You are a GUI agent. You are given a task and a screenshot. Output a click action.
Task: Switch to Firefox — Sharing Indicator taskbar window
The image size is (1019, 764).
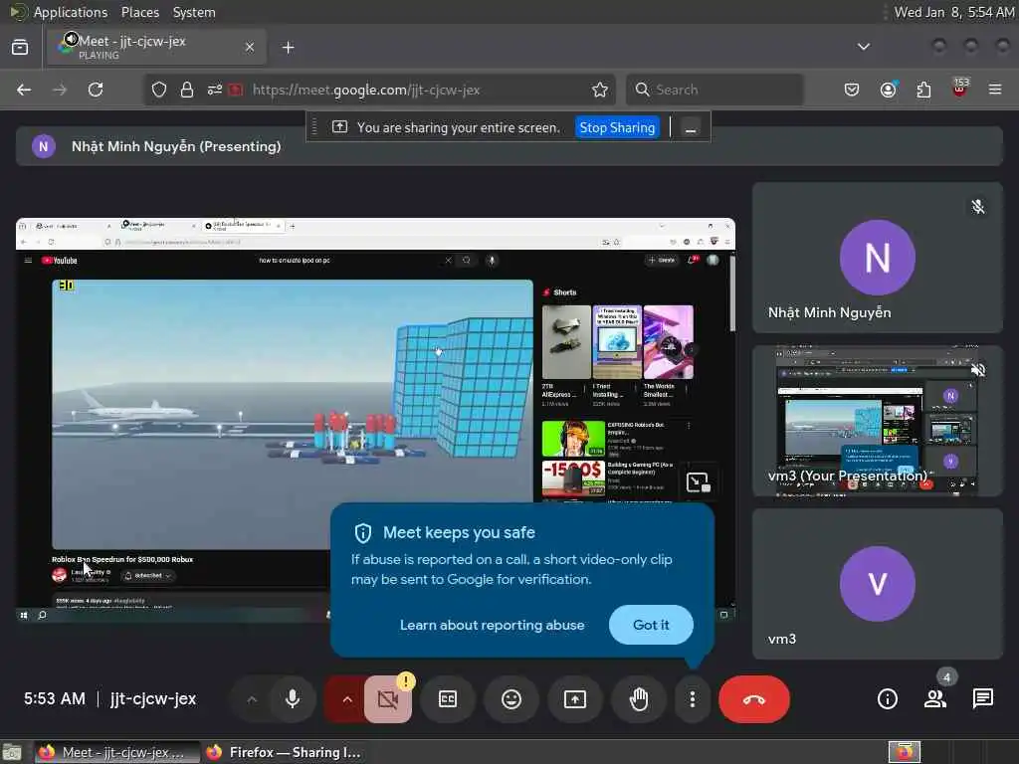coord(284,752)
